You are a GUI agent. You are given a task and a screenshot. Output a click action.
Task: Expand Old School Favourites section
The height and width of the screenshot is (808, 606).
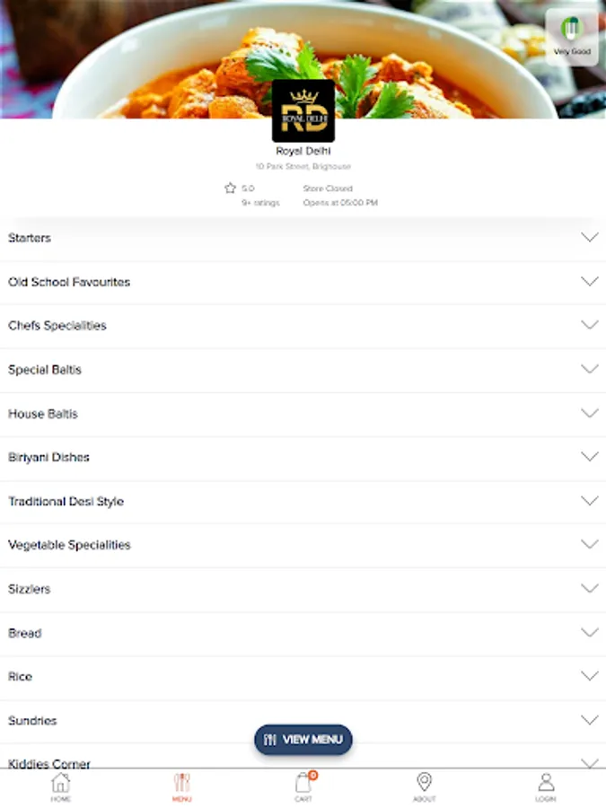(303, 282)
